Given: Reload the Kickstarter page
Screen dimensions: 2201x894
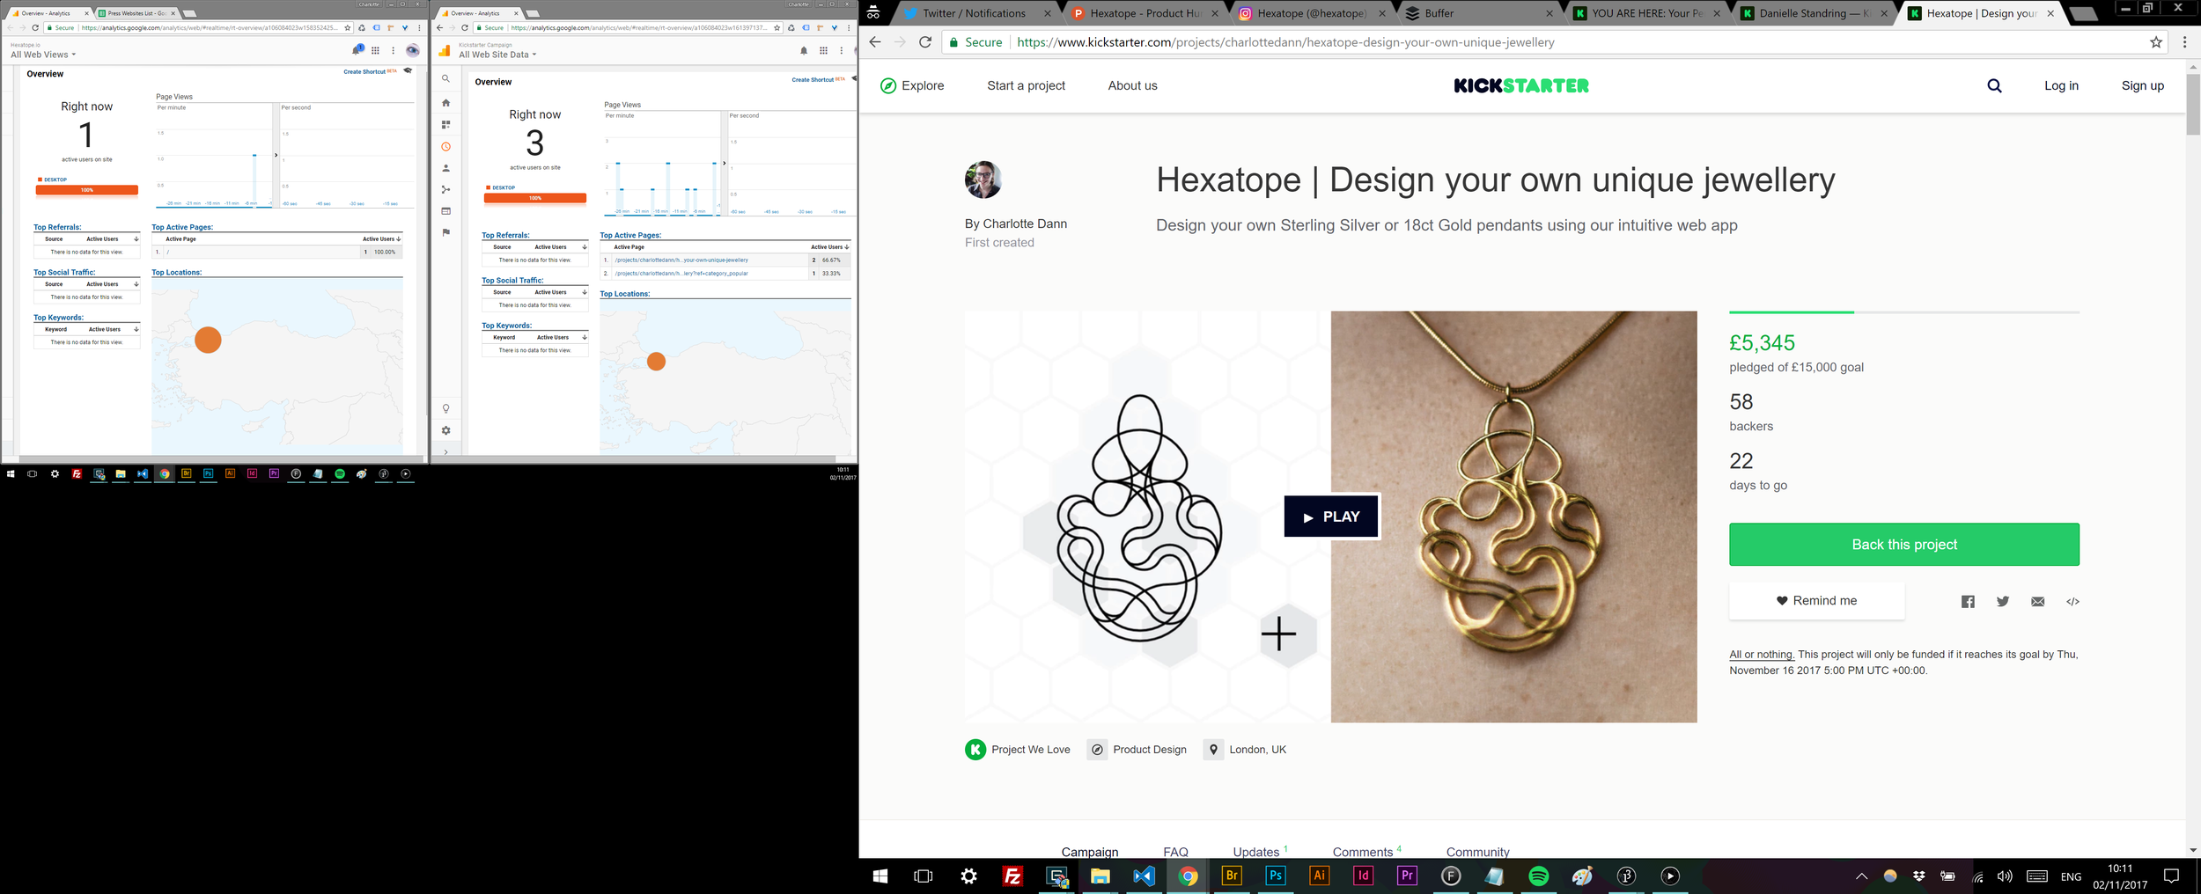Looking at the screenshot, I should pyautogui.click(x=924, y=42).
